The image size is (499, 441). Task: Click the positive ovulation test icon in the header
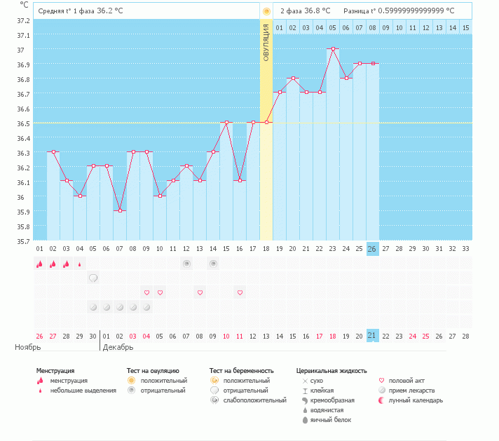pos(266,11)
